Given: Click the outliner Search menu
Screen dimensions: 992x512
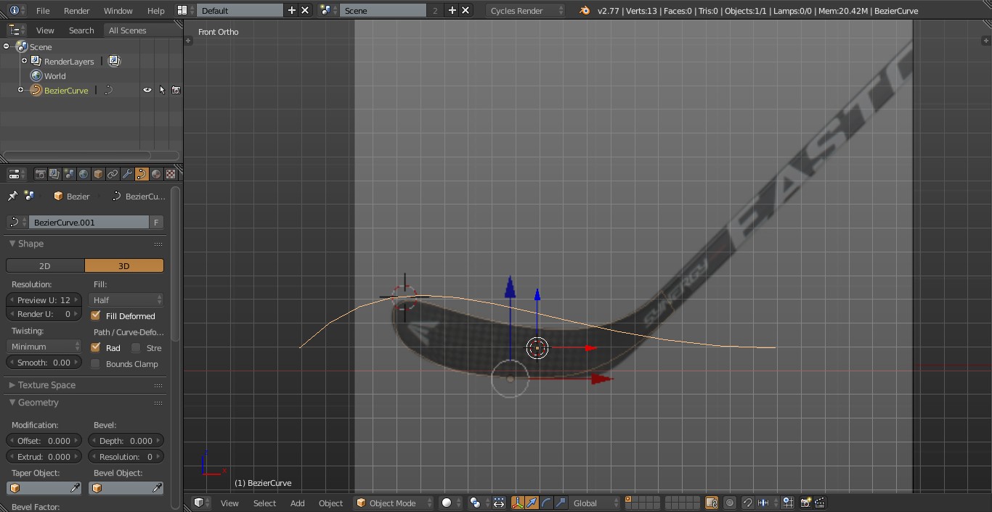Looking at the screenshot, I should 81,30.
